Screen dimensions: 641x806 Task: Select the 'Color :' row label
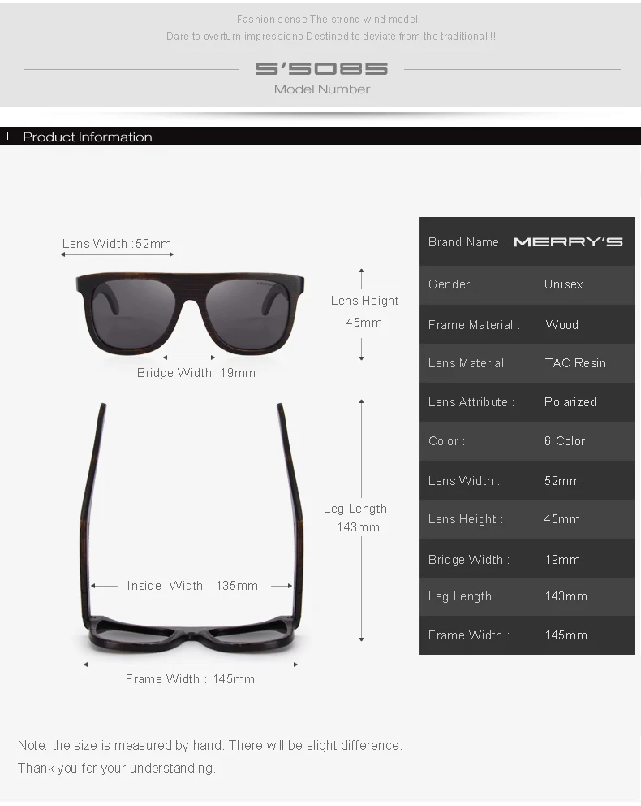click(446, 441)
